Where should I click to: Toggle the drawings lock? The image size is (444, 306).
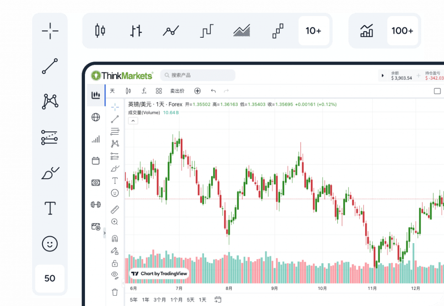click(x=114, y=263)
